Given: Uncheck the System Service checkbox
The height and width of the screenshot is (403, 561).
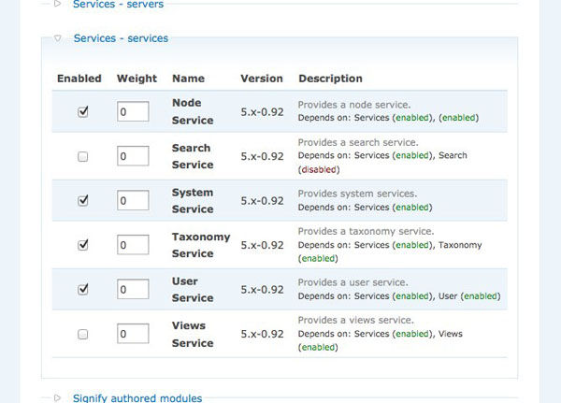Looking at the screenshot, I should pos(83,200).
